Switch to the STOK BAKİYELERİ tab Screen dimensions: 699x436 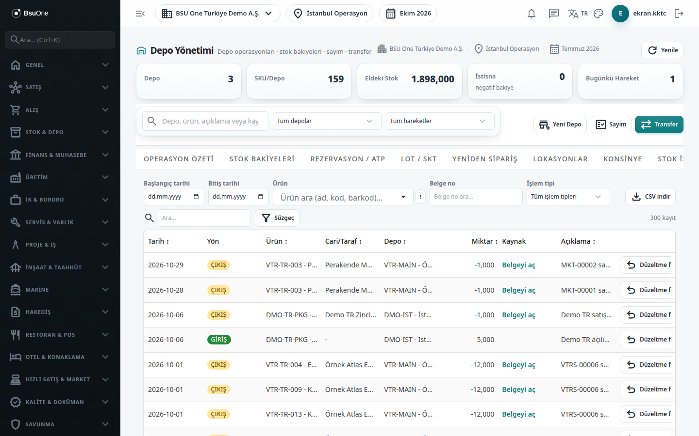coord(262,159)
